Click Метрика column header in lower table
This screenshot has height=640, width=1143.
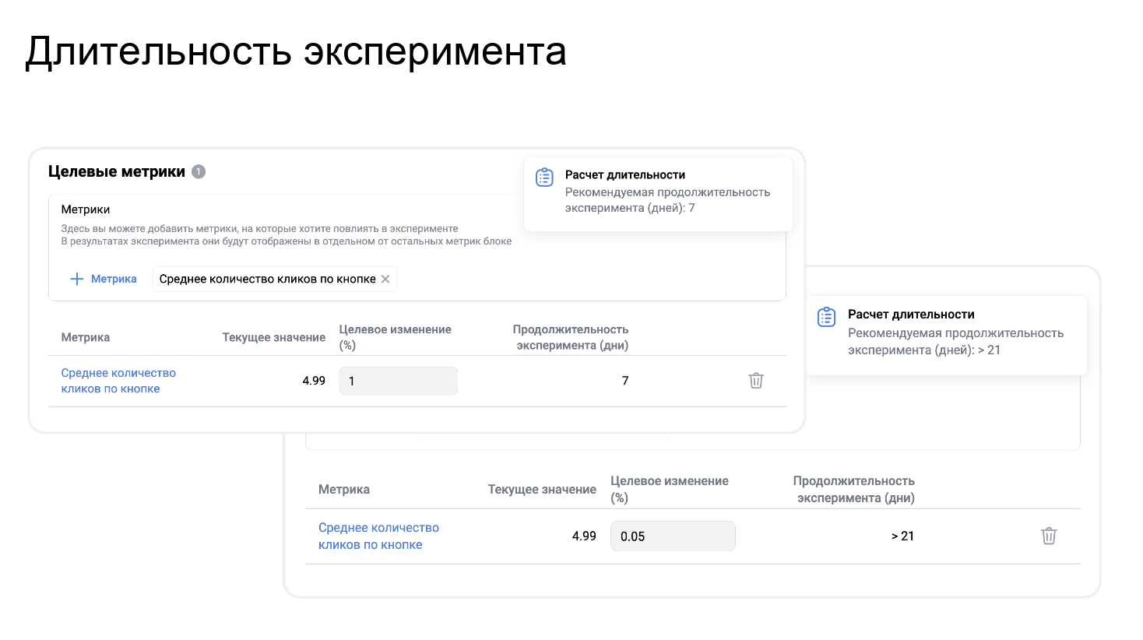coord(344,489)
